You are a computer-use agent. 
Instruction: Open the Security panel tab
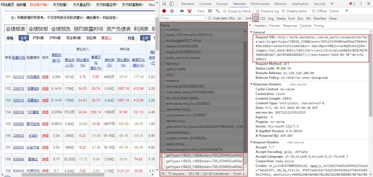[319, 4]
